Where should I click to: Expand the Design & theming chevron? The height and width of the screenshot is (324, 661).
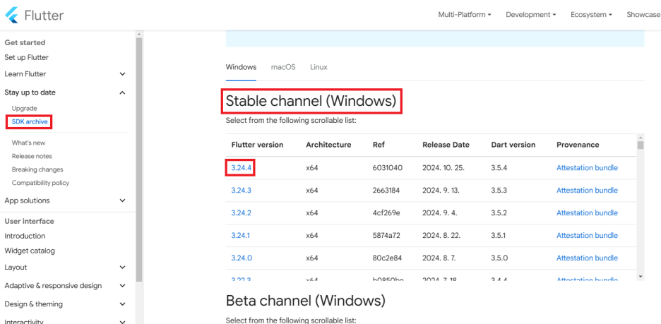coord(122,304)
